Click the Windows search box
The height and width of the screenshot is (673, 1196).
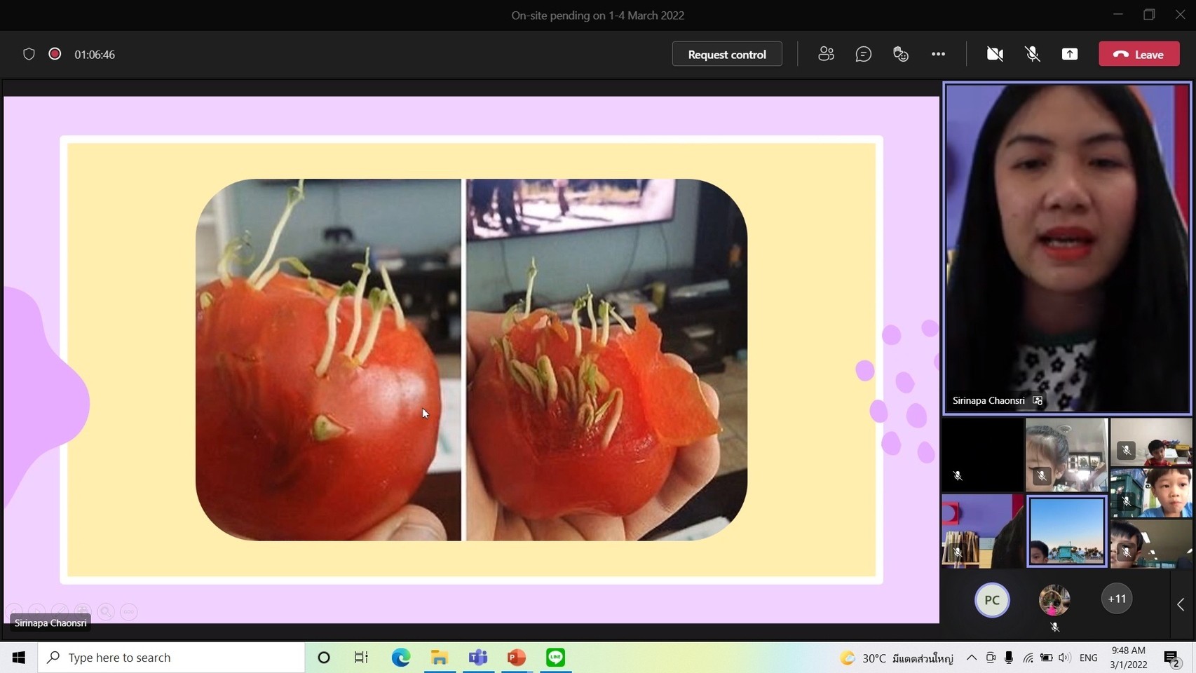(172, 658)
